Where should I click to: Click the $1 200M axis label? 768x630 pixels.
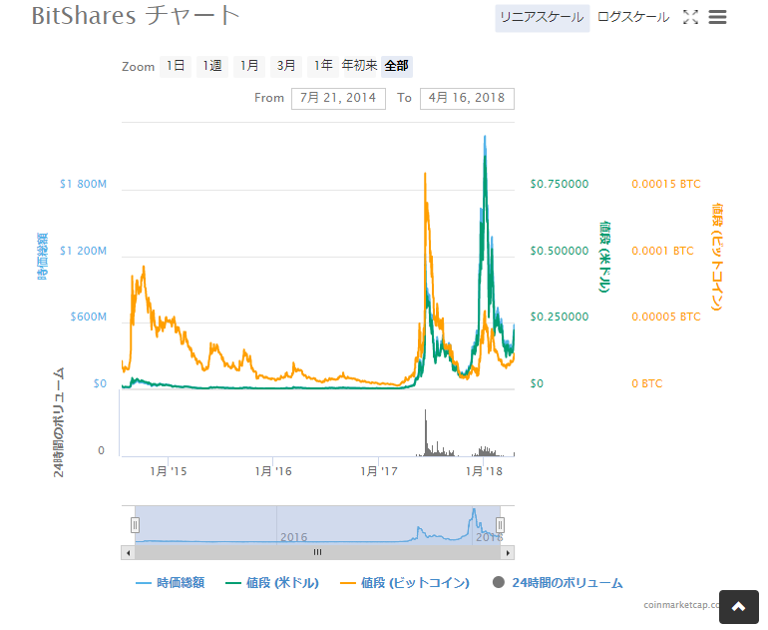pos(83,251)
